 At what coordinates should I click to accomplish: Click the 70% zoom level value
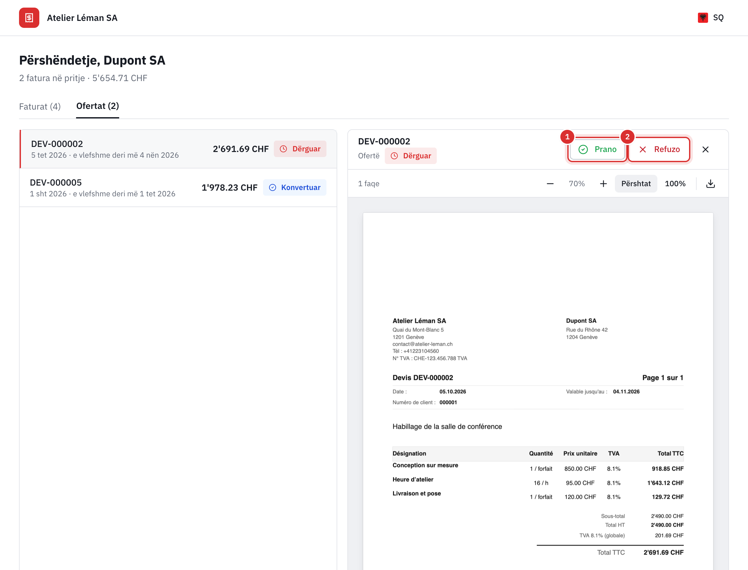tap(577, 184)
